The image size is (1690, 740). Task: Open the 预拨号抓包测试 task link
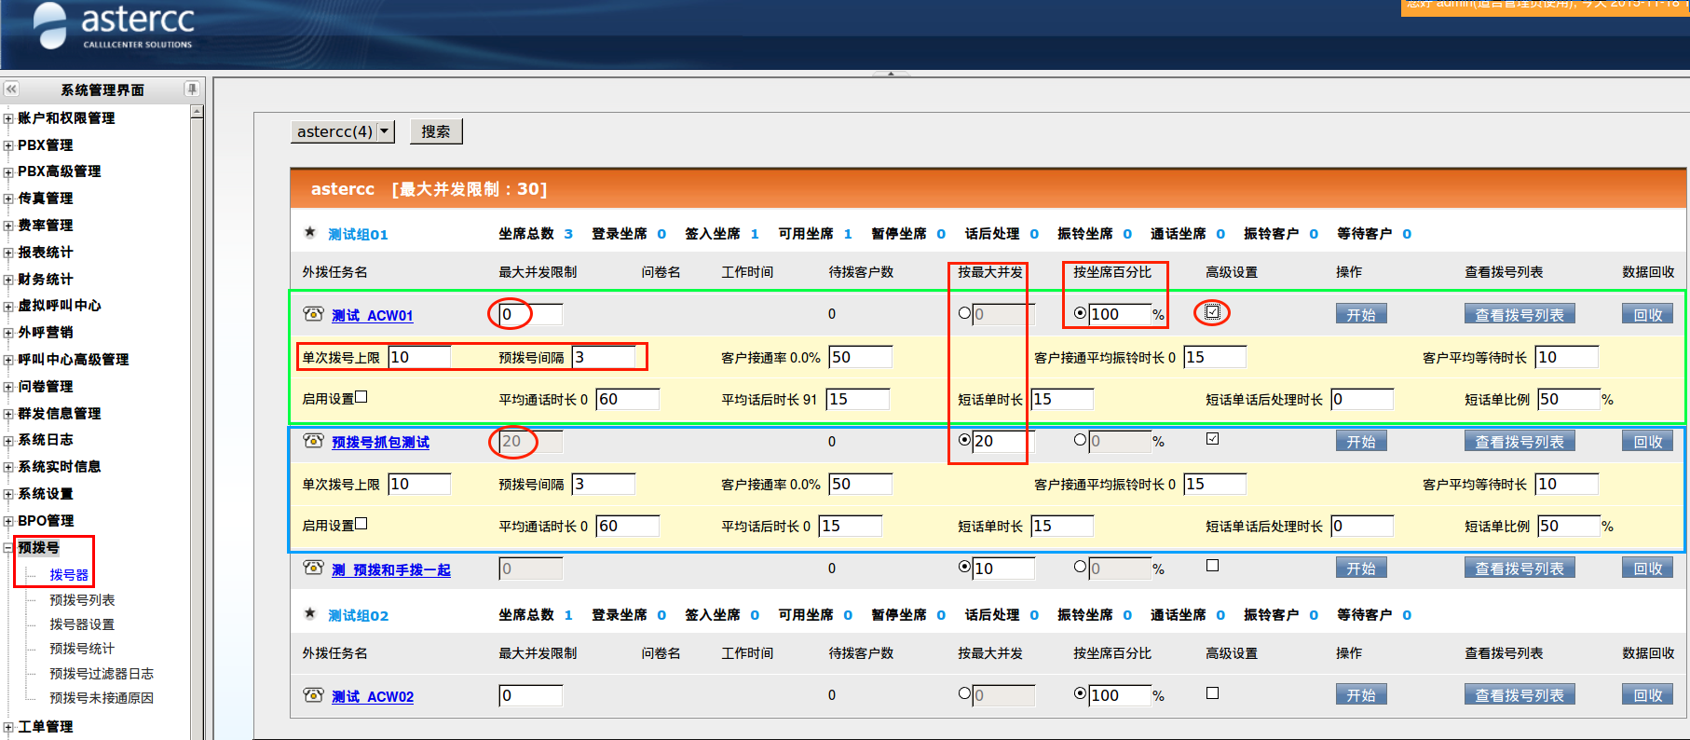[380, 443]
